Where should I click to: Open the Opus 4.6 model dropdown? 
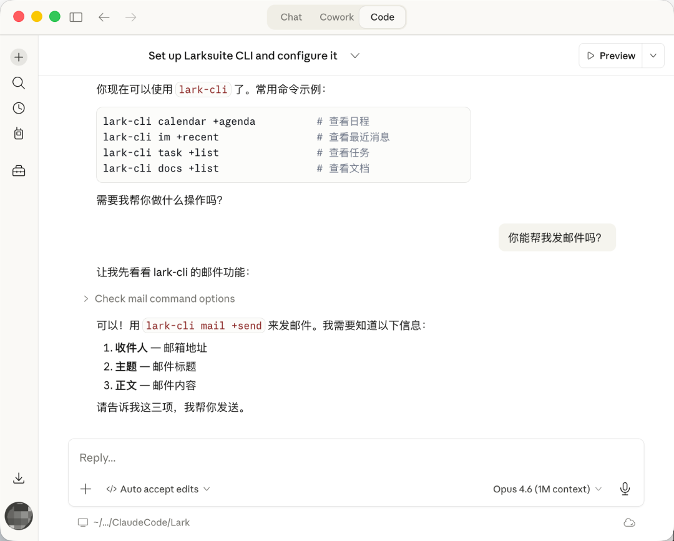pos(547,489)
